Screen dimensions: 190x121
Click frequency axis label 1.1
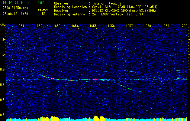[x=2, y=39]
